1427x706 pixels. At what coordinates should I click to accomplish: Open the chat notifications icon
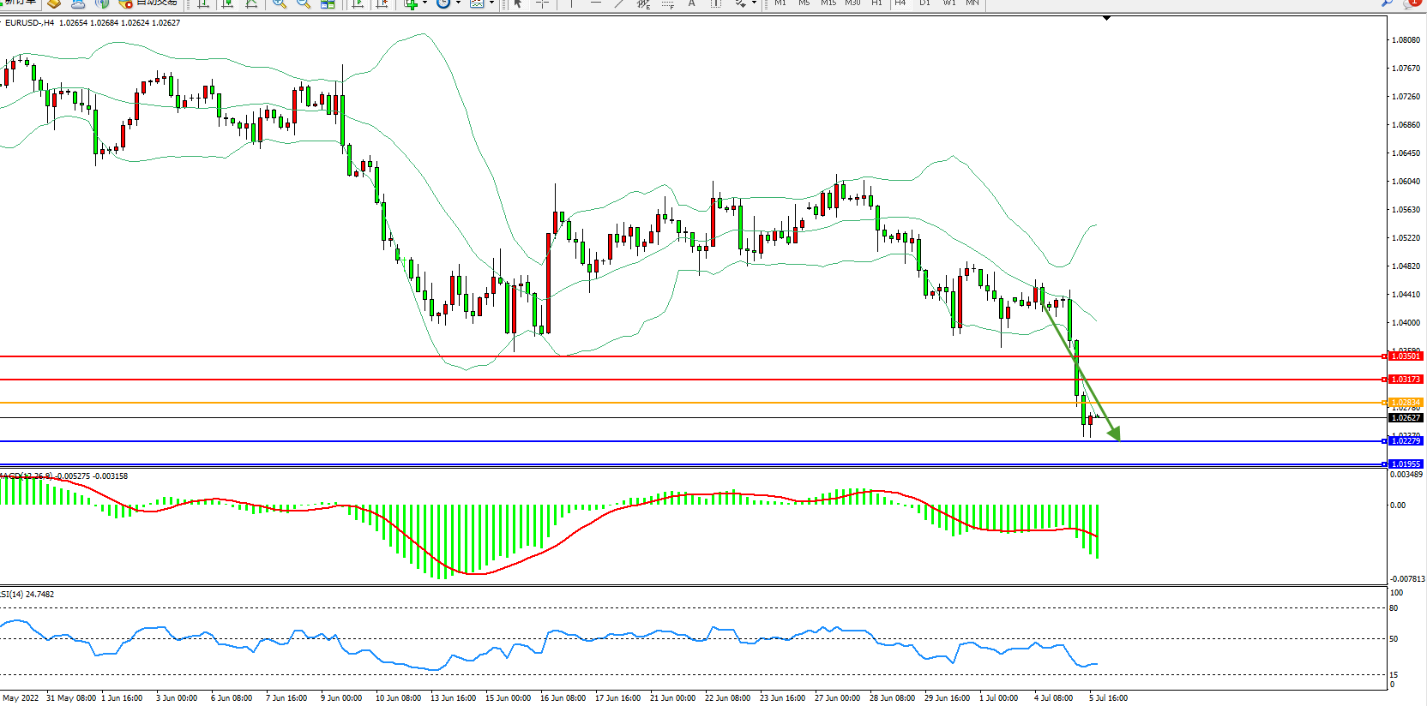[x=1411, y=3]
